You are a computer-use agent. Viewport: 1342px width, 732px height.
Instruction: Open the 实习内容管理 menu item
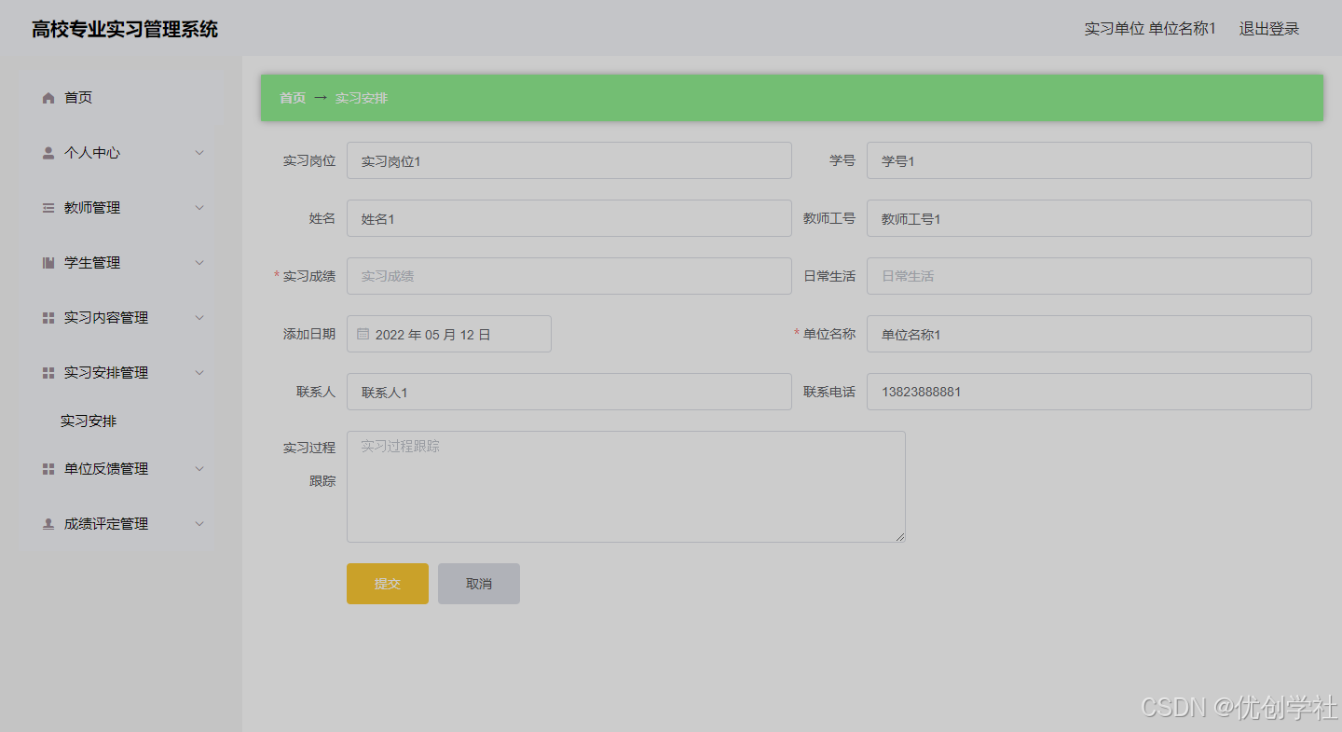point(119,318)
